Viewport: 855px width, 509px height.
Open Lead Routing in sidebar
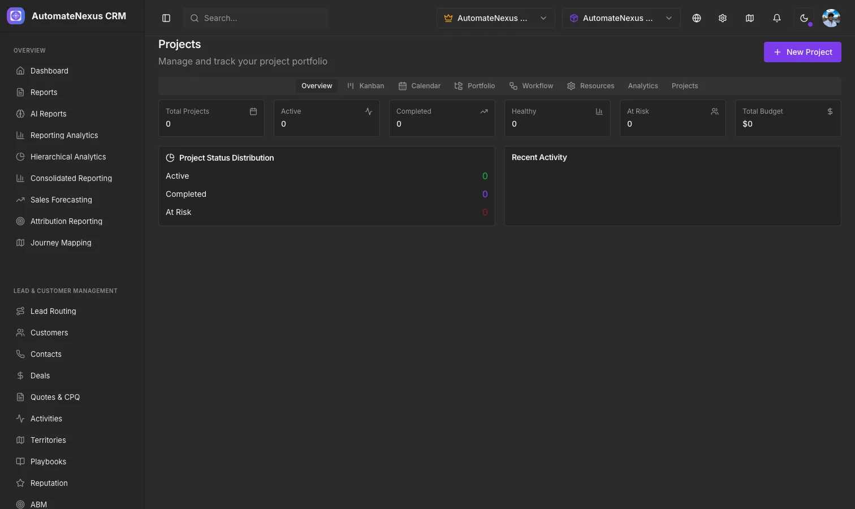(72, 311)
